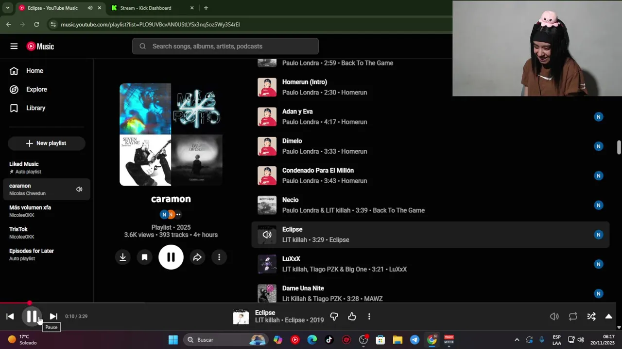This screenshot has width=622, height=349.
Task: Like the current song Eclipse
Action: tap(352, 317)
